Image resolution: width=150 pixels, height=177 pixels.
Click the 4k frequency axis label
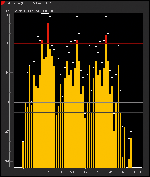click(110, 172)
